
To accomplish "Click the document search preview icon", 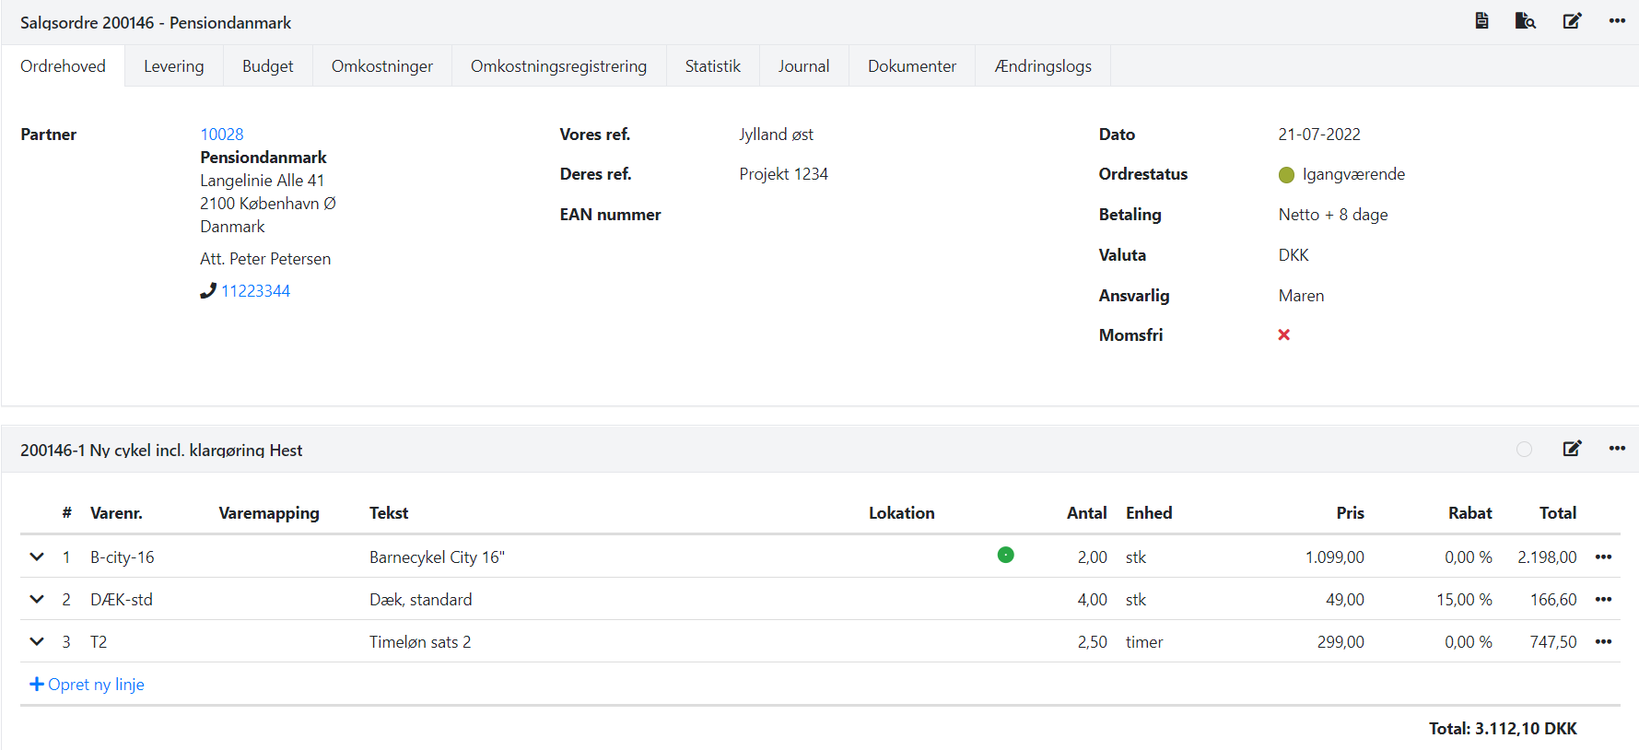I will (1525, 20).
